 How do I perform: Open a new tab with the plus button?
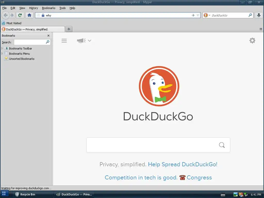point(69,29)
